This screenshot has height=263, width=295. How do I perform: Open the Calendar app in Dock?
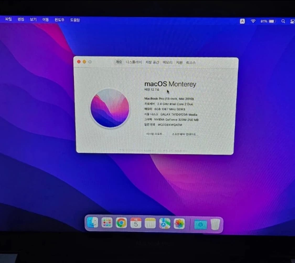point(136,223)
